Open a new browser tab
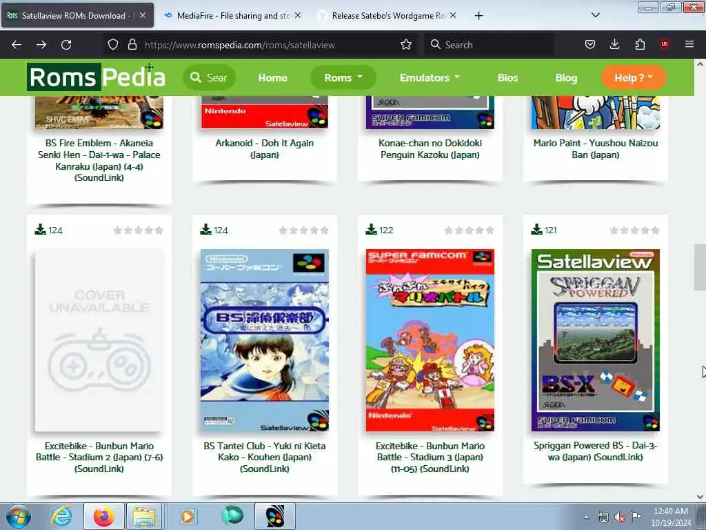The image size is (706, 530). click(478, 16)
